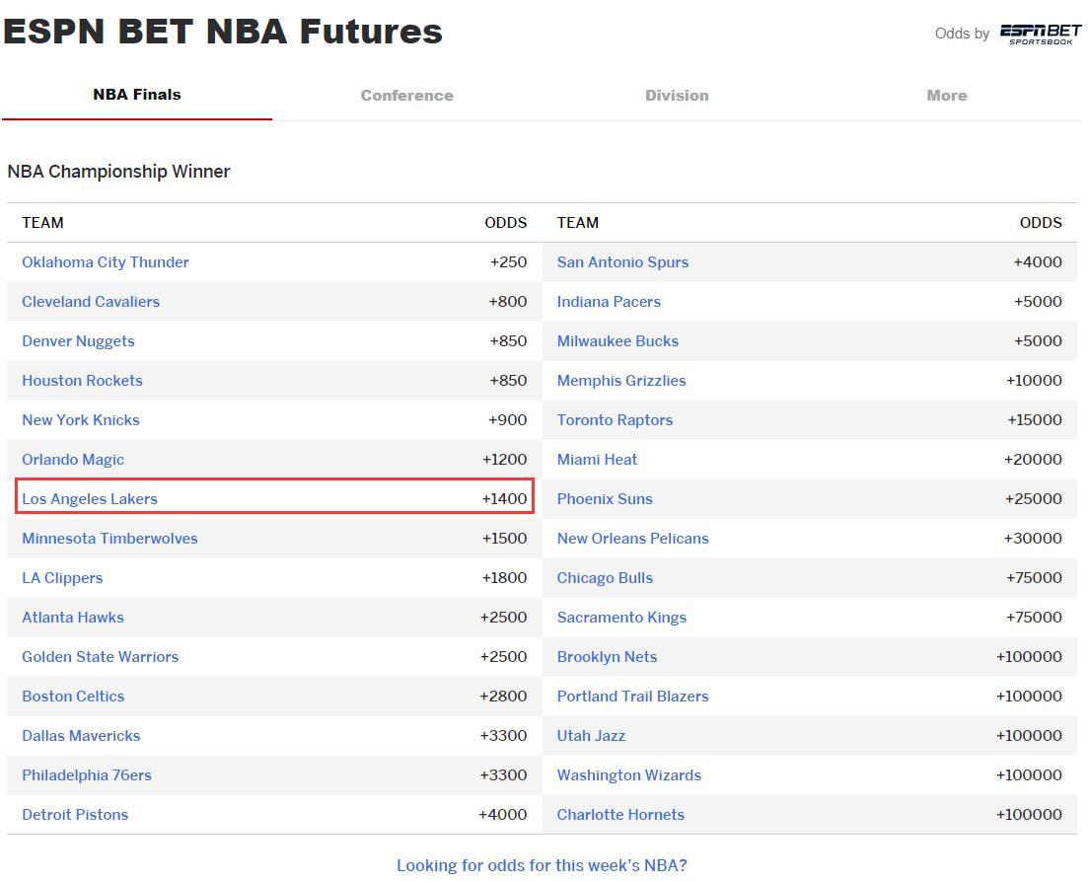The width and height of the screenshot is (1088, 881).
Task: Visit the Boston Celtics team link
Action: pos(73,697)
